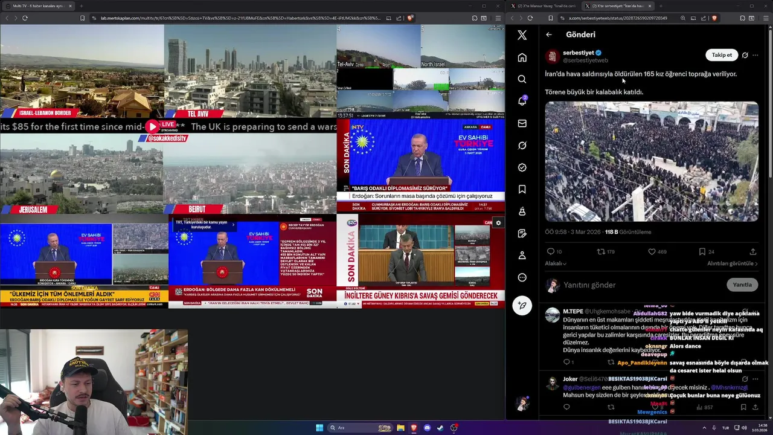This screenshot has height=435, width=773.
Task: Click the Jerusalem live camera feed
Action: pyautogui.click(x=82, y=174)
